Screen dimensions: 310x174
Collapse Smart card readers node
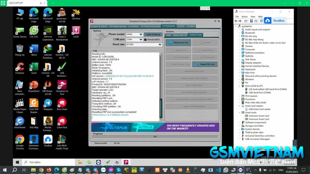pos(239,106)
